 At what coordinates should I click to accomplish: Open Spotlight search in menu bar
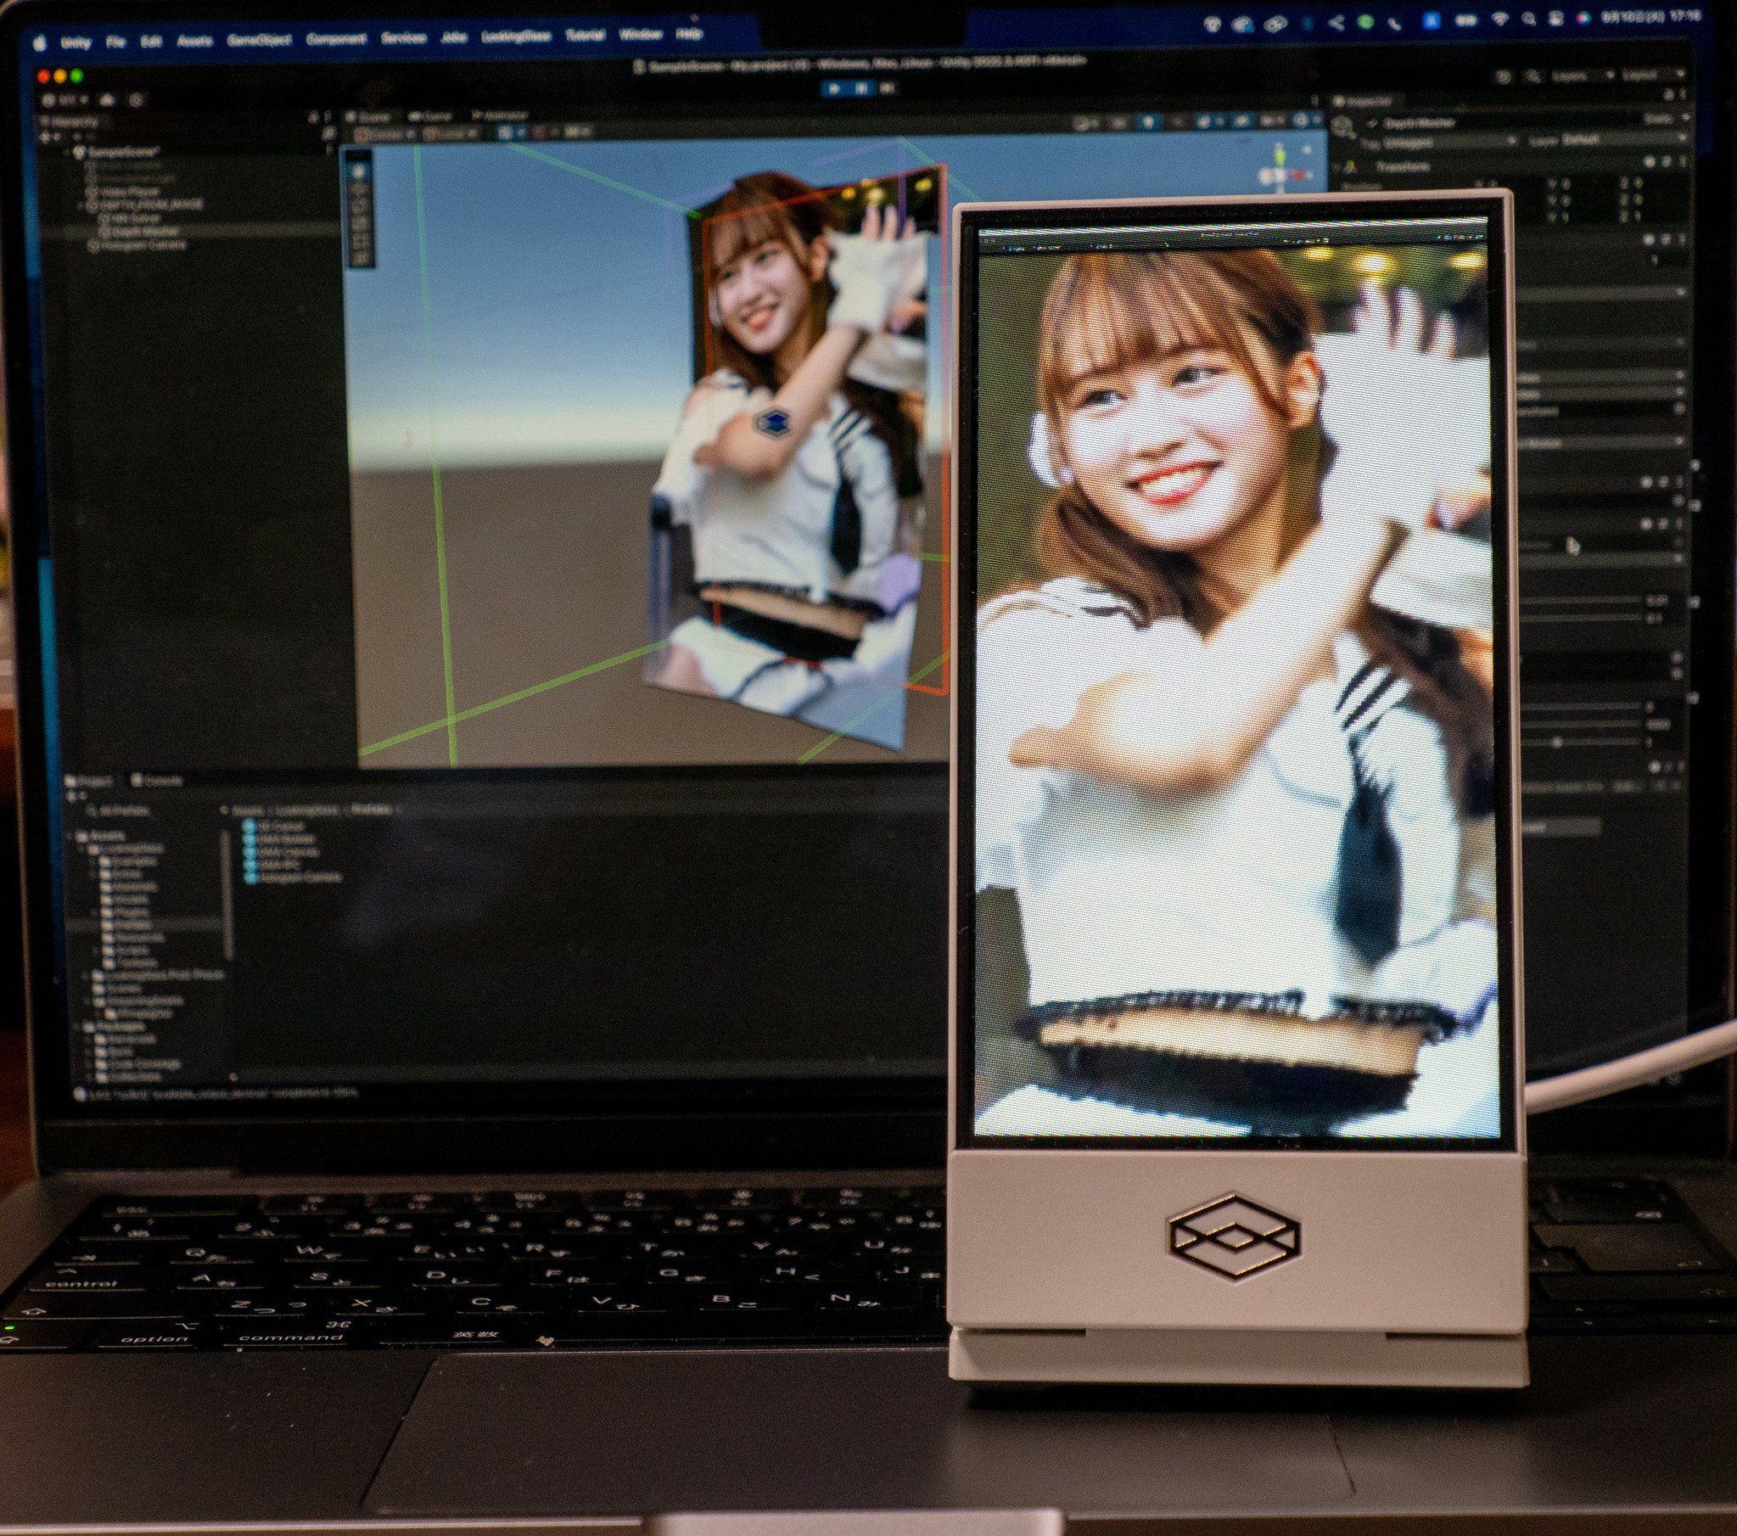(1528, 19)
